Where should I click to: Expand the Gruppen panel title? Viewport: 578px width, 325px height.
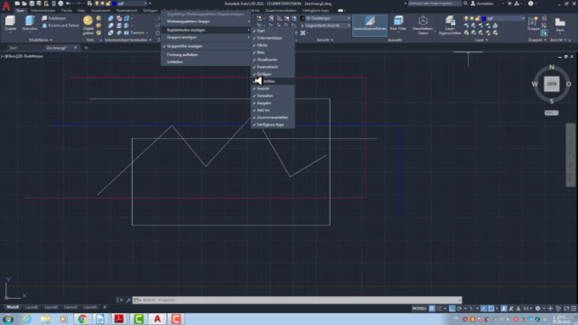pos(536,40)
